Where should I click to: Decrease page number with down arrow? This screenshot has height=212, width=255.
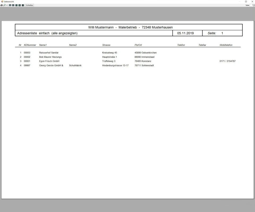coord(254,6)
